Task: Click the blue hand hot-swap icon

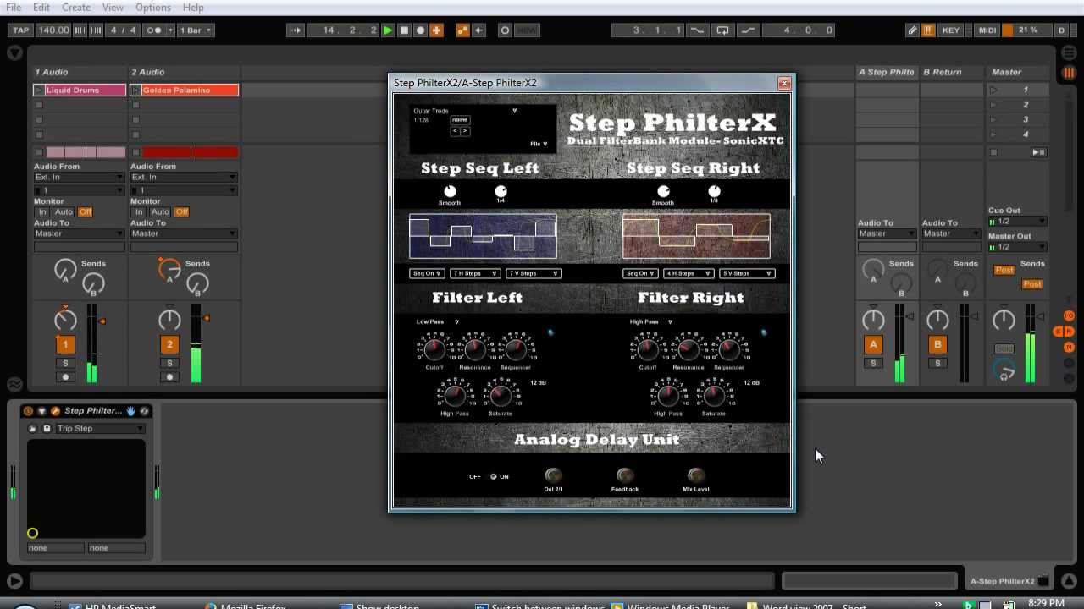Action: [130, 411]
